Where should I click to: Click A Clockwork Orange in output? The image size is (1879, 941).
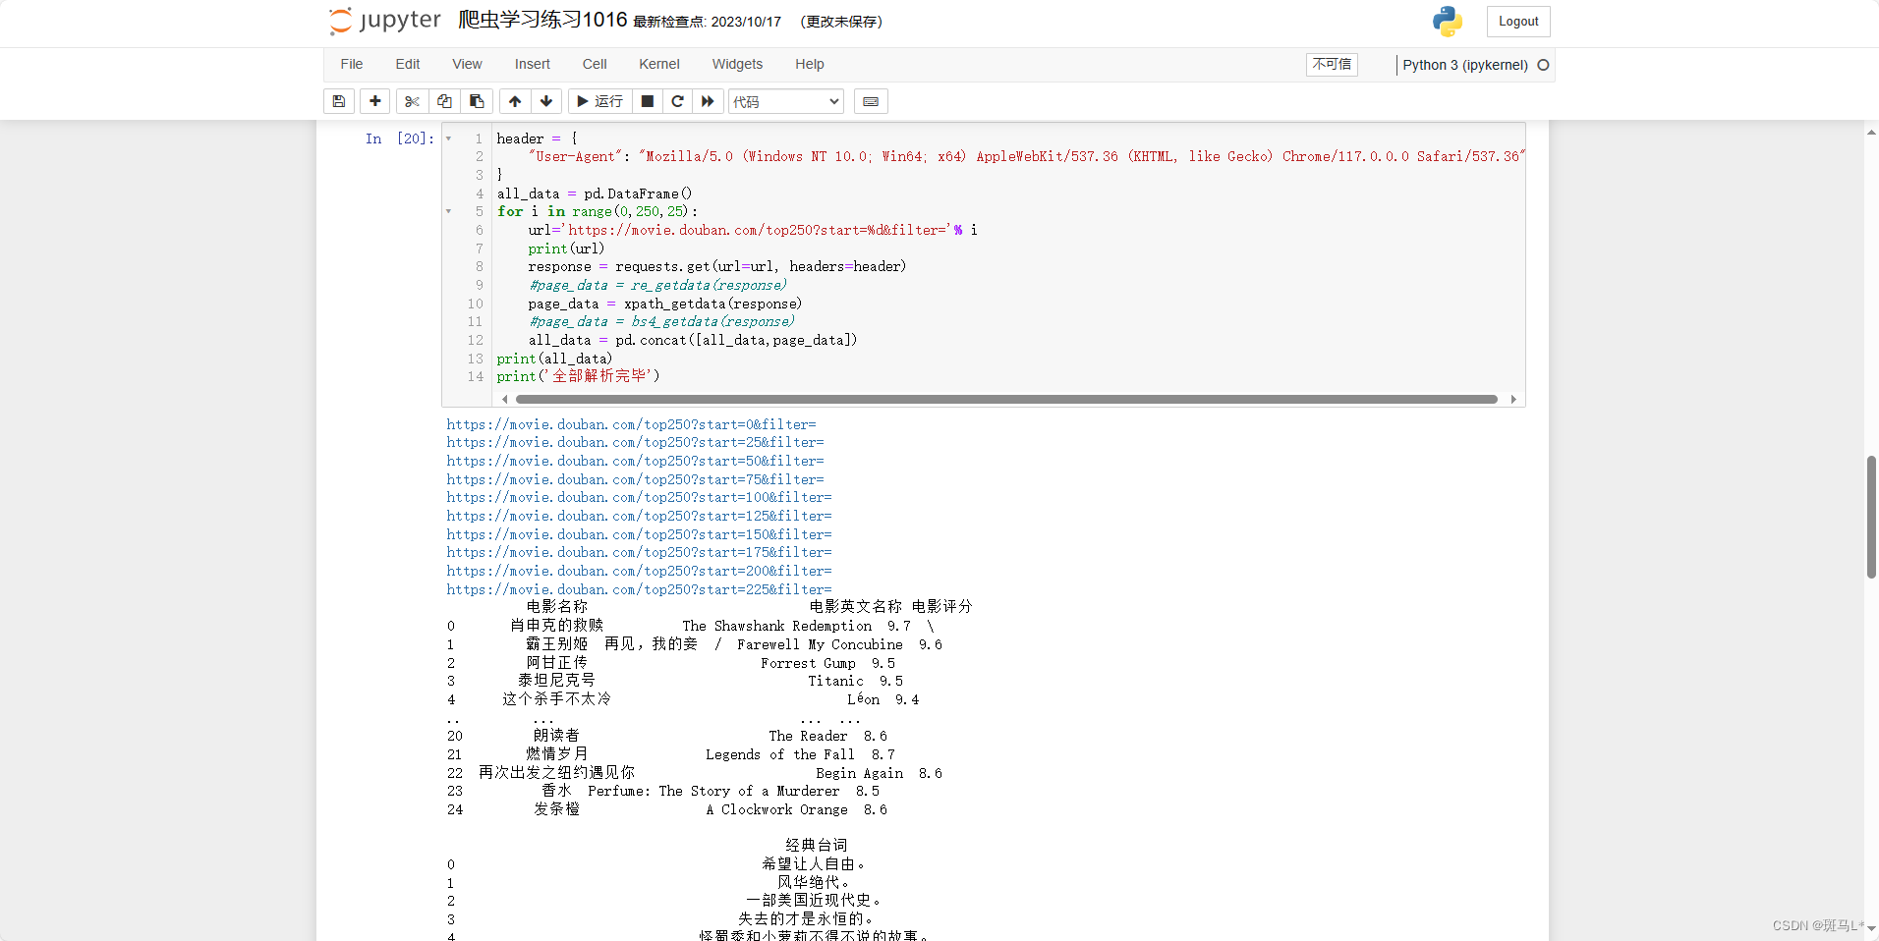[x=776, y=809]
